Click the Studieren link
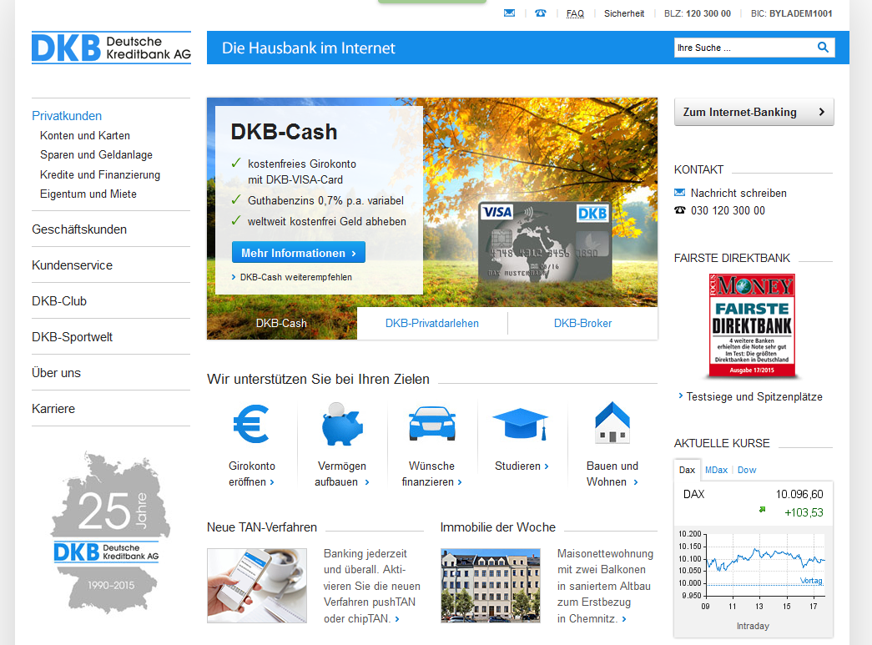The image size is (872, 645). coord(522,466)
